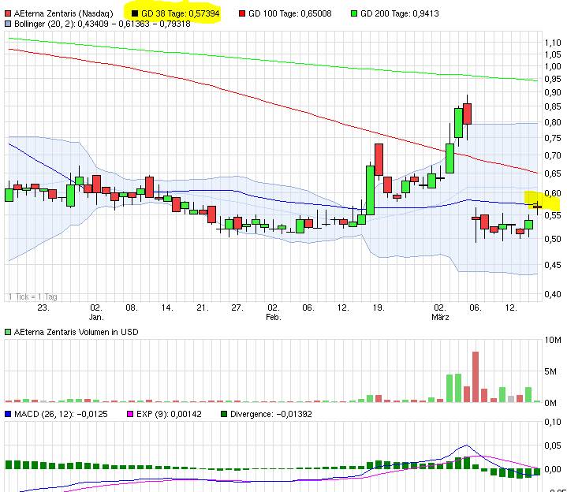Click the 5M volume axis label
567x492 pixels.
point(550,371)
